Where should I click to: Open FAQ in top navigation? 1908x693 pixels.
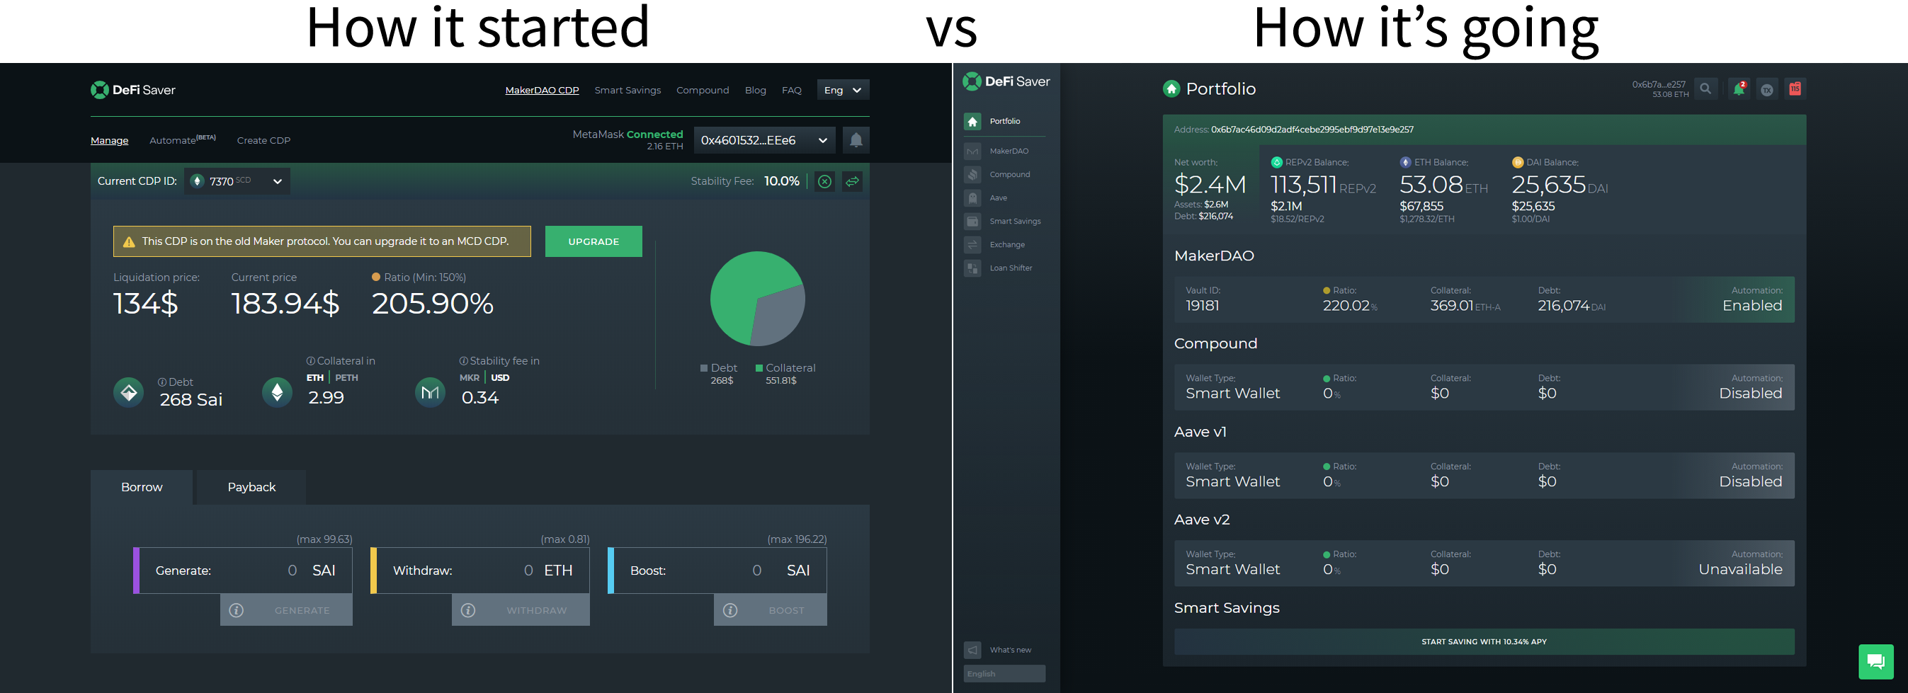pyautogui.click(x=792, y=91)
